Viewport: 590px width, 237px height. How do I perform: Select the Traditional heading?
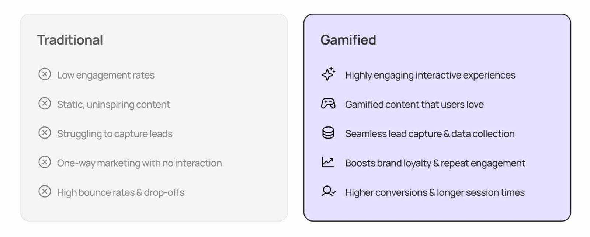tap(70, 40)
